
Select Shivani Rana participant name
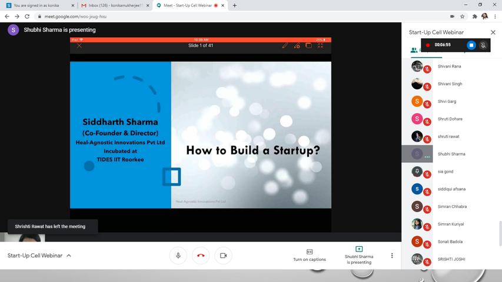point(449,66)
